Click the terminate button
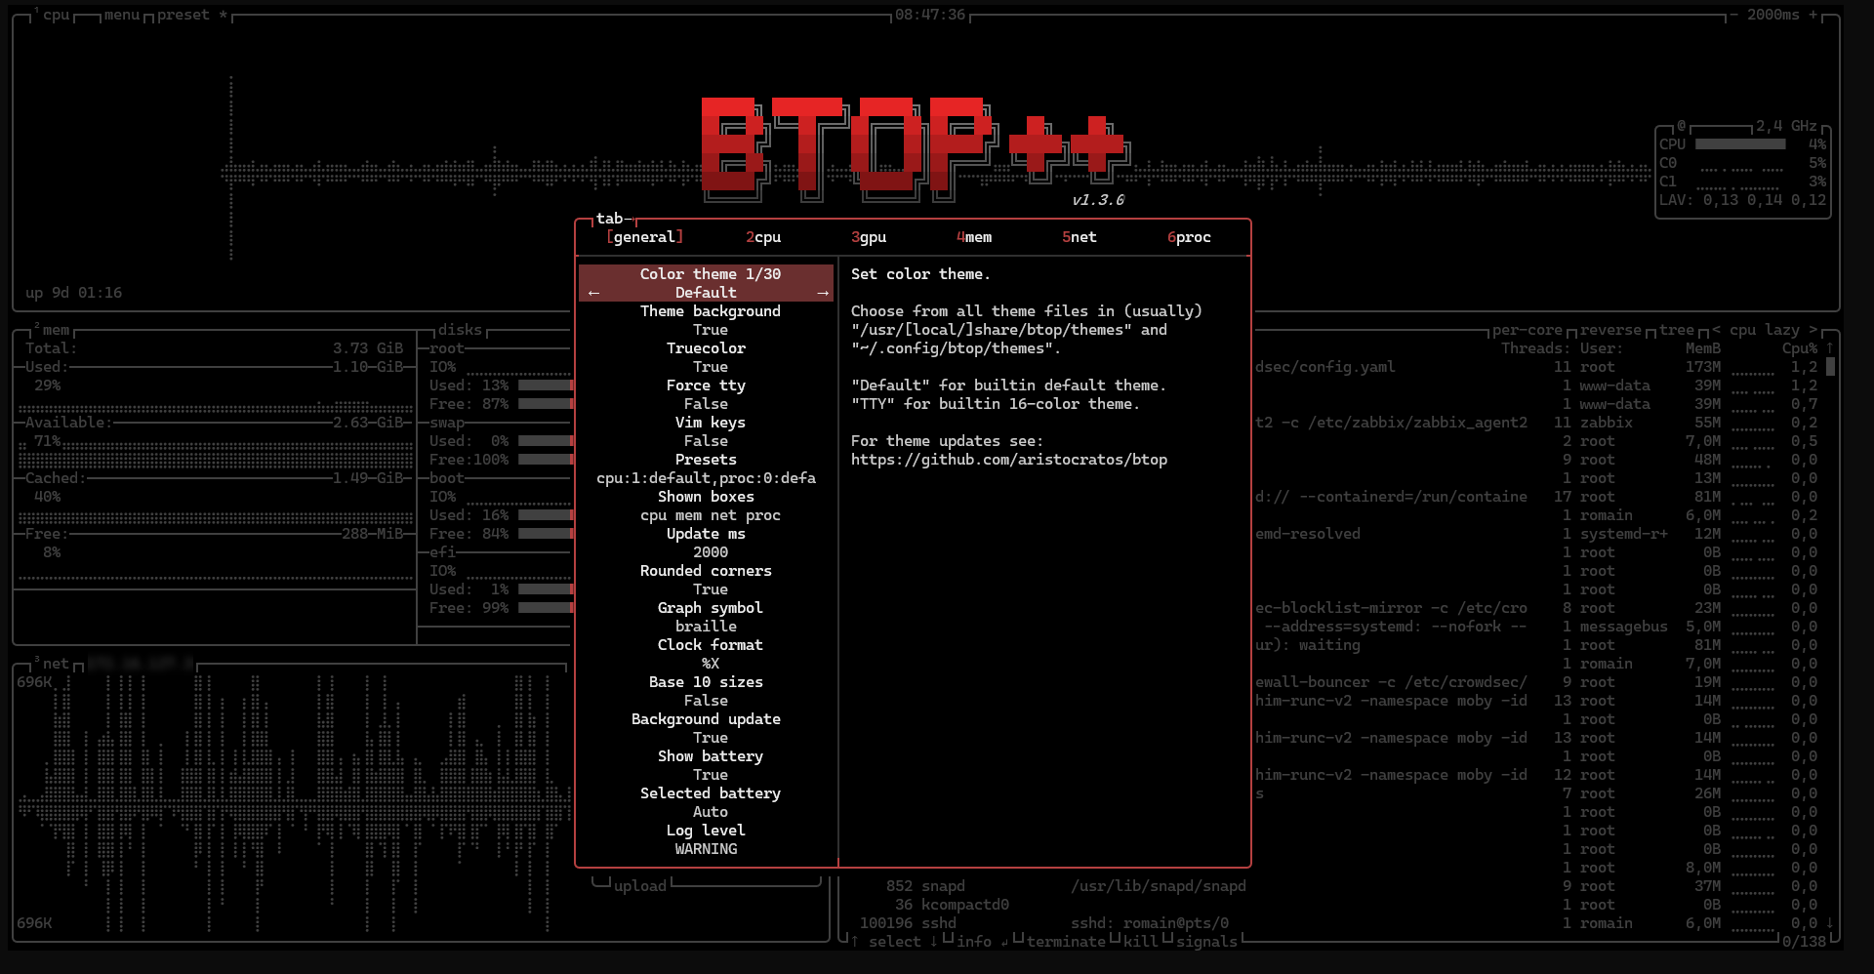Screen dimensions: 1874x974 click(1067, 942)
